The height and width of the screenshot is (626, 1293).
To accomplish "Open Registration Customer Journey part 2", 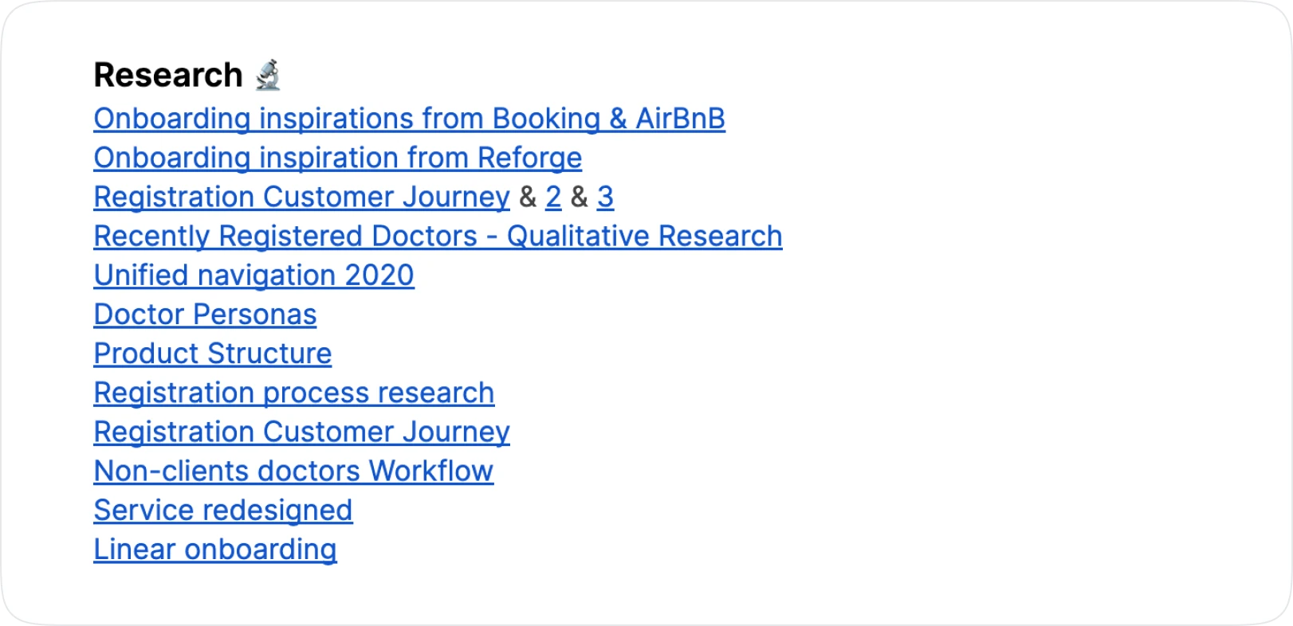I will [553, 197].
